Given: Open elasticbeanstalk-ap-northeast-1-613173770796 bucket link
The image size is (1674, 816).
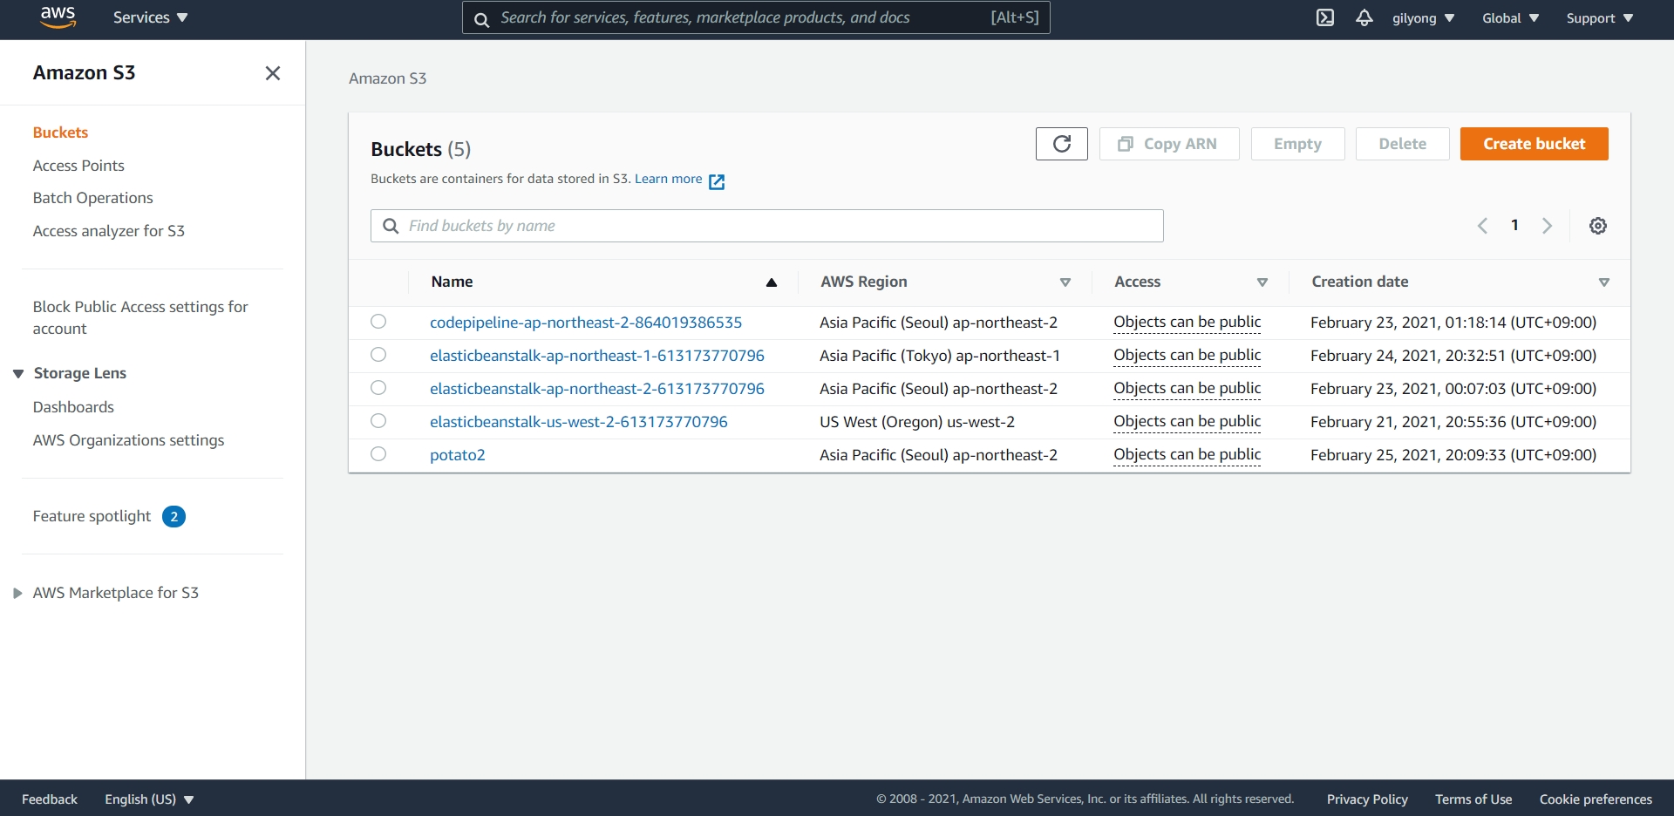Looking at the screenshot, I should click(597, 356).
